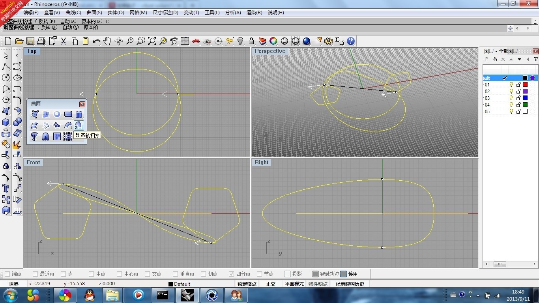The image size is (539, 303).
Task: Open the 变动(T) menu
Action: coord(191,13)
